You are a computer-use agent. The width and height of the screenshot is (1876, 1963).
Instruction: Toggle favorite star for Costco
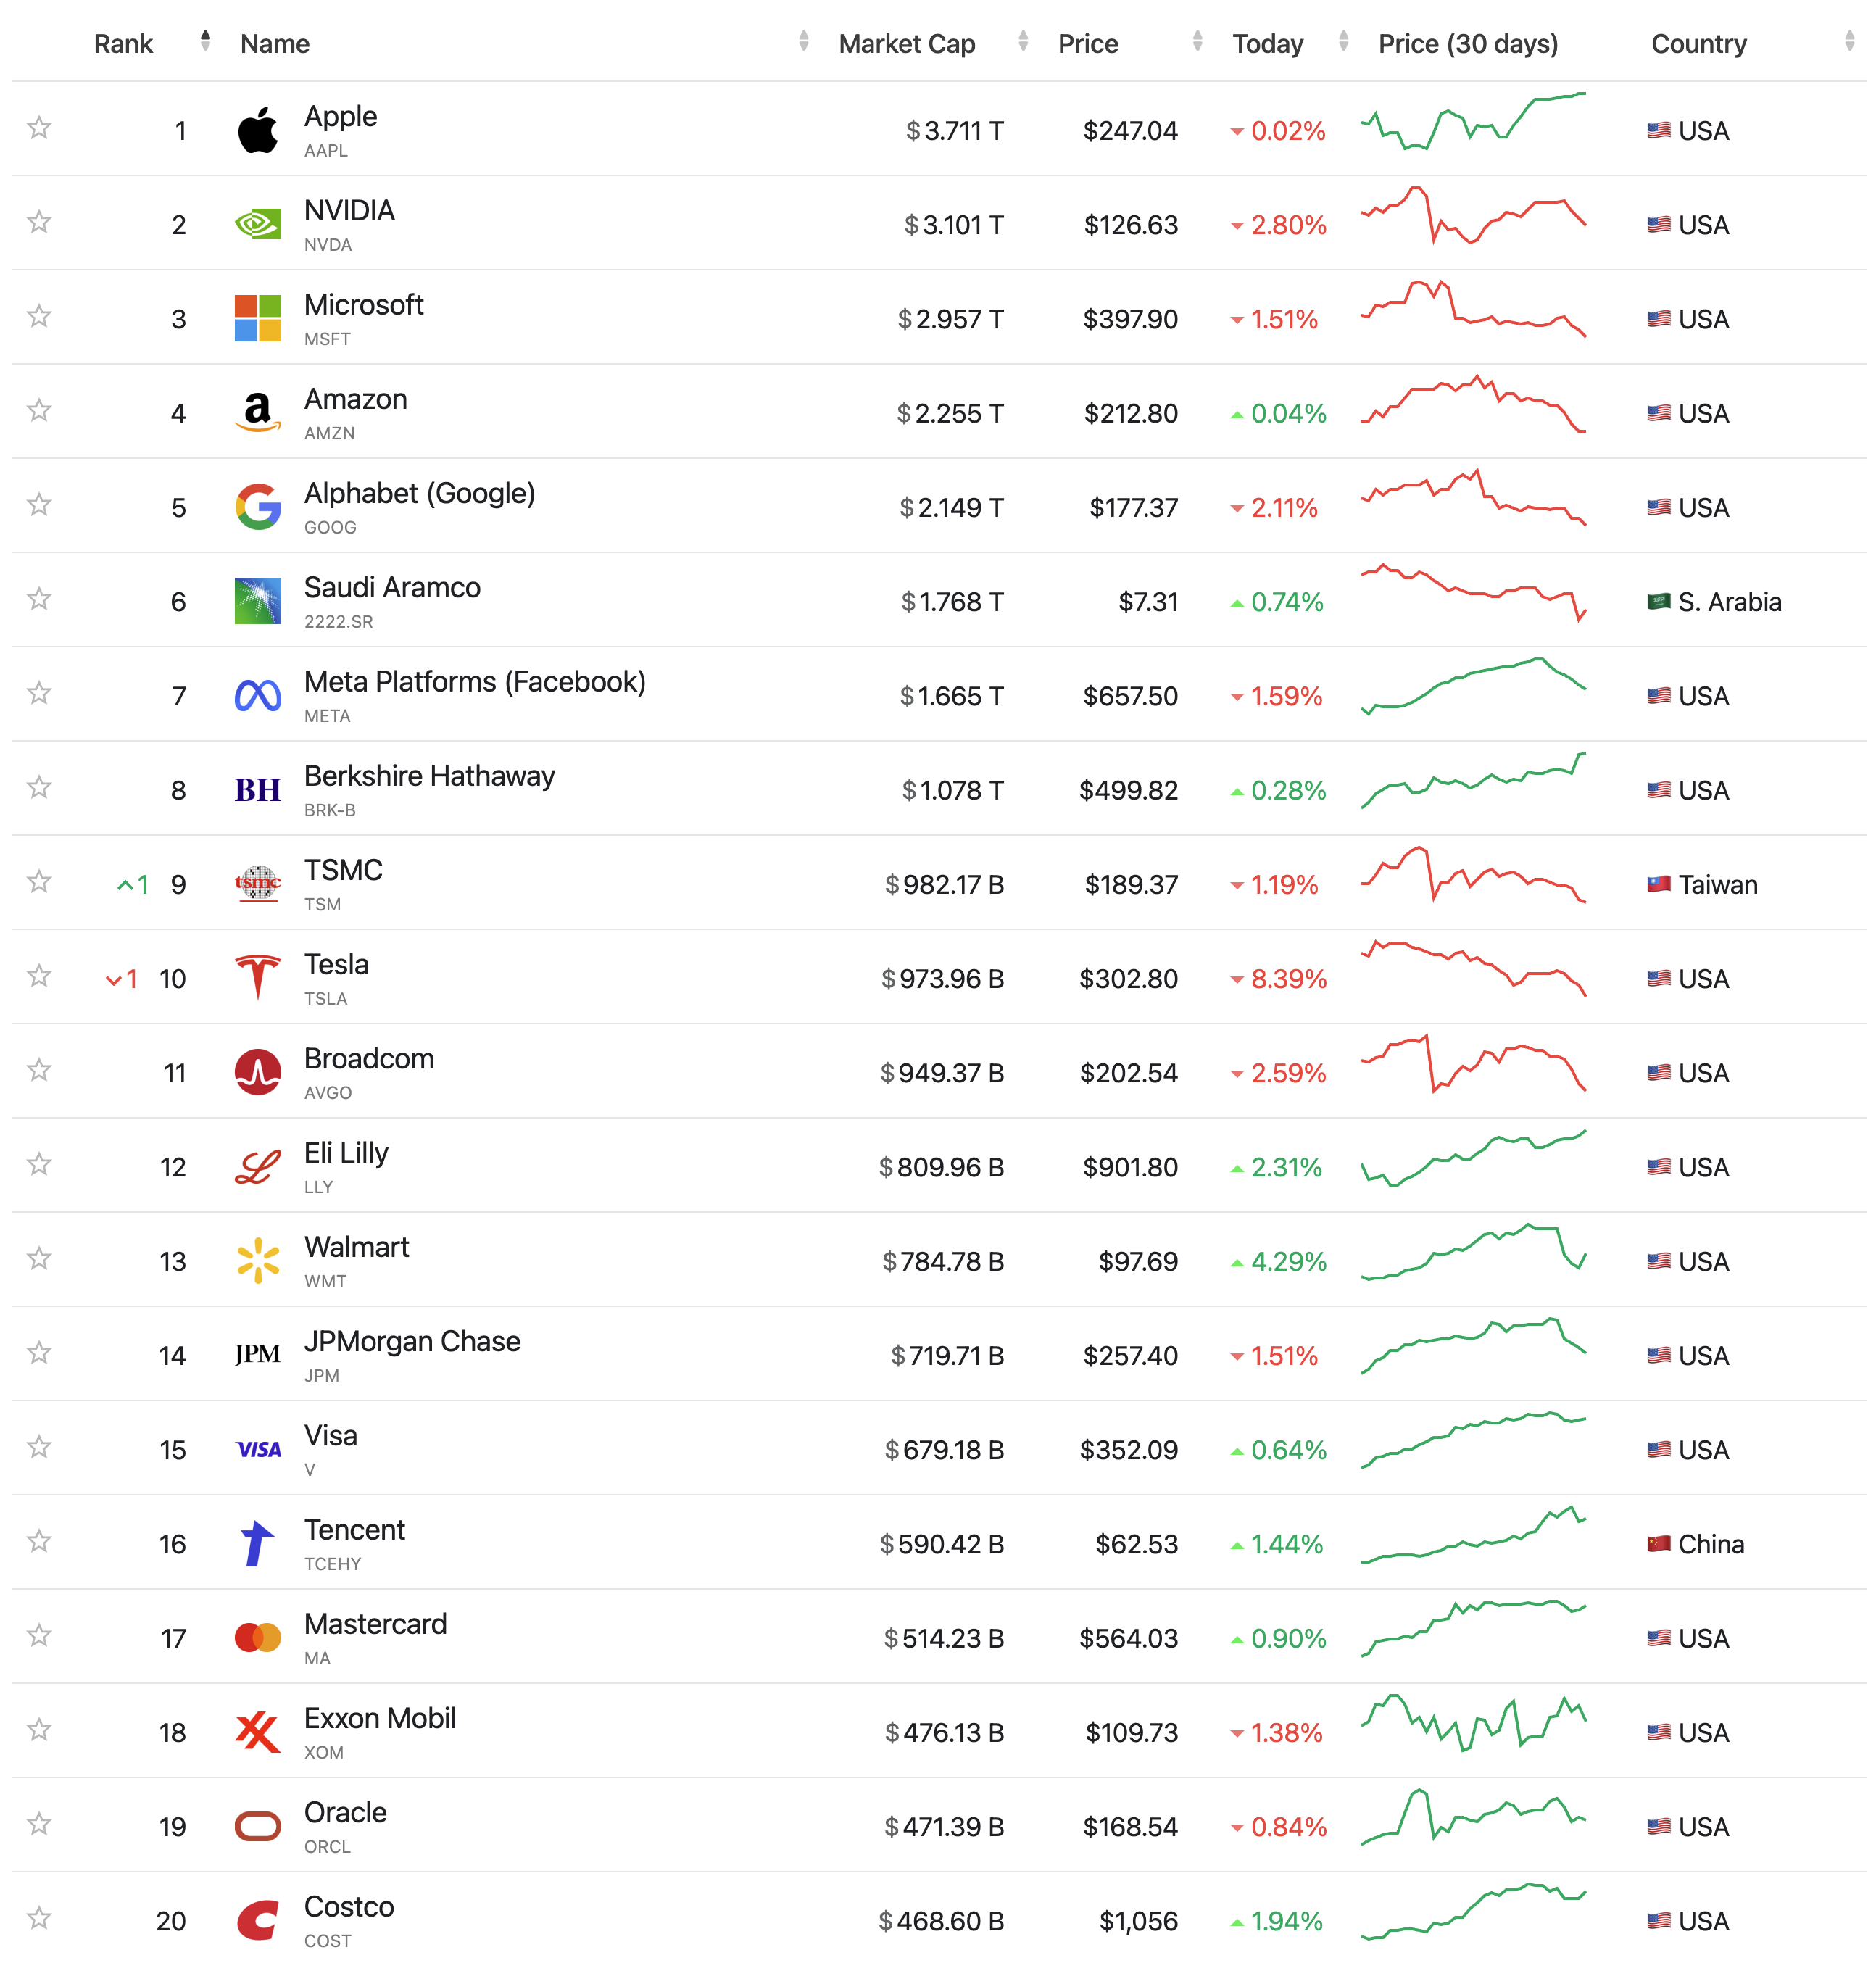click(39, 1917)
